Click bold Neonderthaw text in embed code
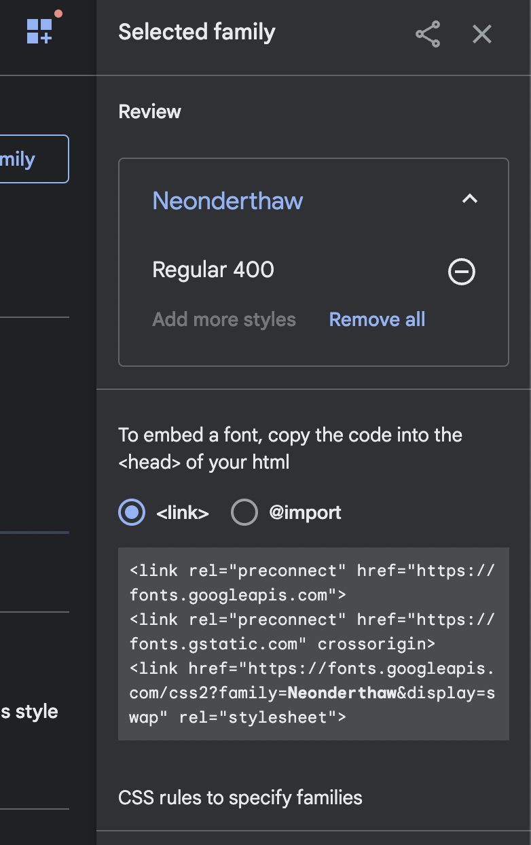Screen dimensions: 531x845 [x=342, y=693]
